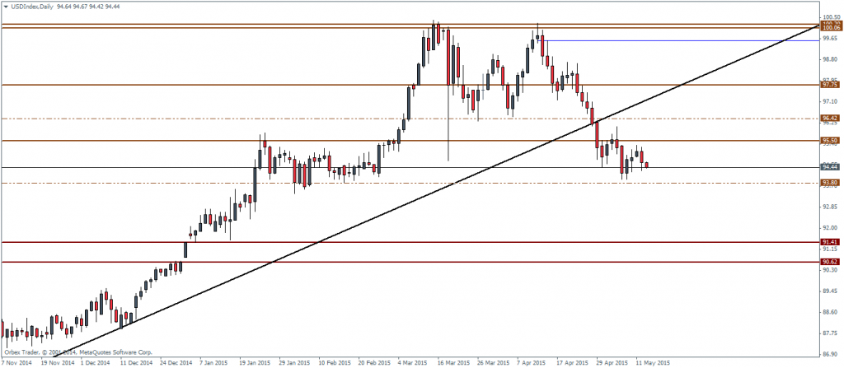The image size is (844, 368).
Task: Select the 97.75 price level label
Action: click(x=830, y=85)
